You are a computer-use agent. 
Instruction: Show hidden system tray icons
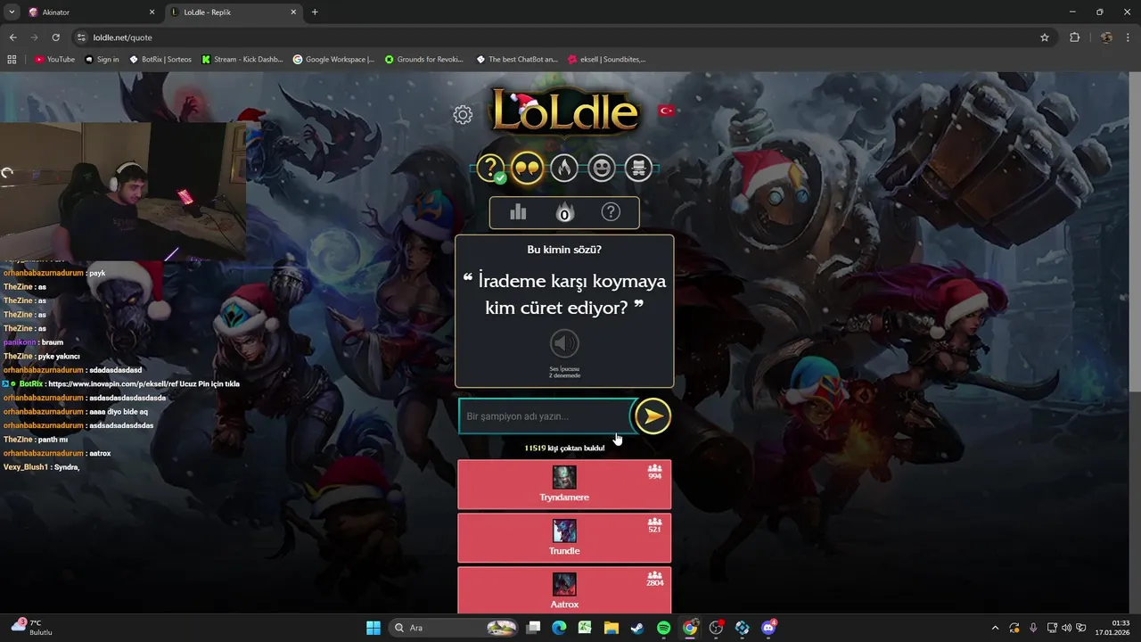(x=995, y=628)
